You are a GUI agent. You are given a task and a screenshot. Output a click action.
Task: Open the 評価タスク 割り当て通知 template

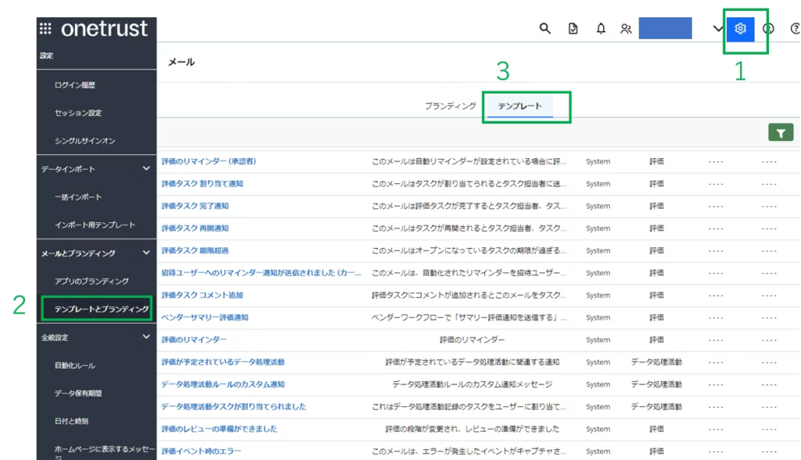pyautogui.click(x=202, y=184)
